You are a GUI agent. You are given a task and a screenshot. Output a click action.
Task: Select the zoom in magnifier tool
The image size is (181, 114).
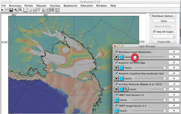pos(16,10)
